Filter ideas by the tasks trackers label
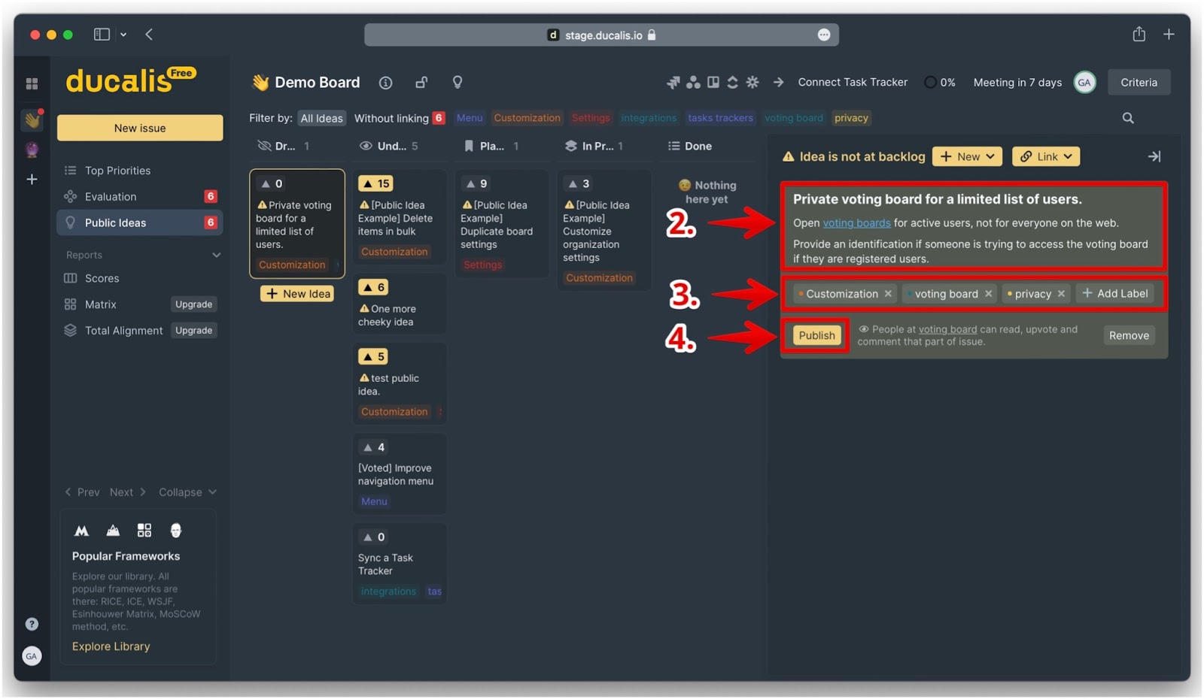Viewport: 1204px width, 699px height. 720,118
